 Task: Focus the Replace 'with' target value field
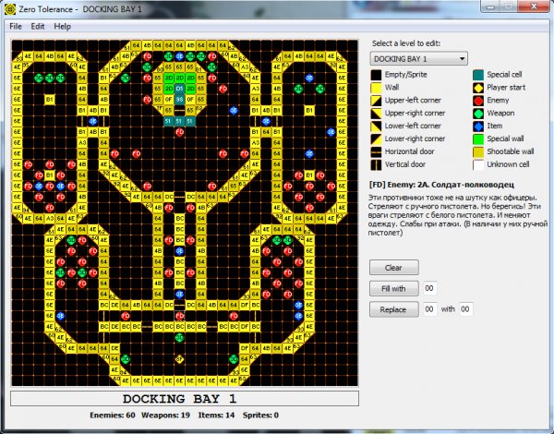[x=465, y=309]
